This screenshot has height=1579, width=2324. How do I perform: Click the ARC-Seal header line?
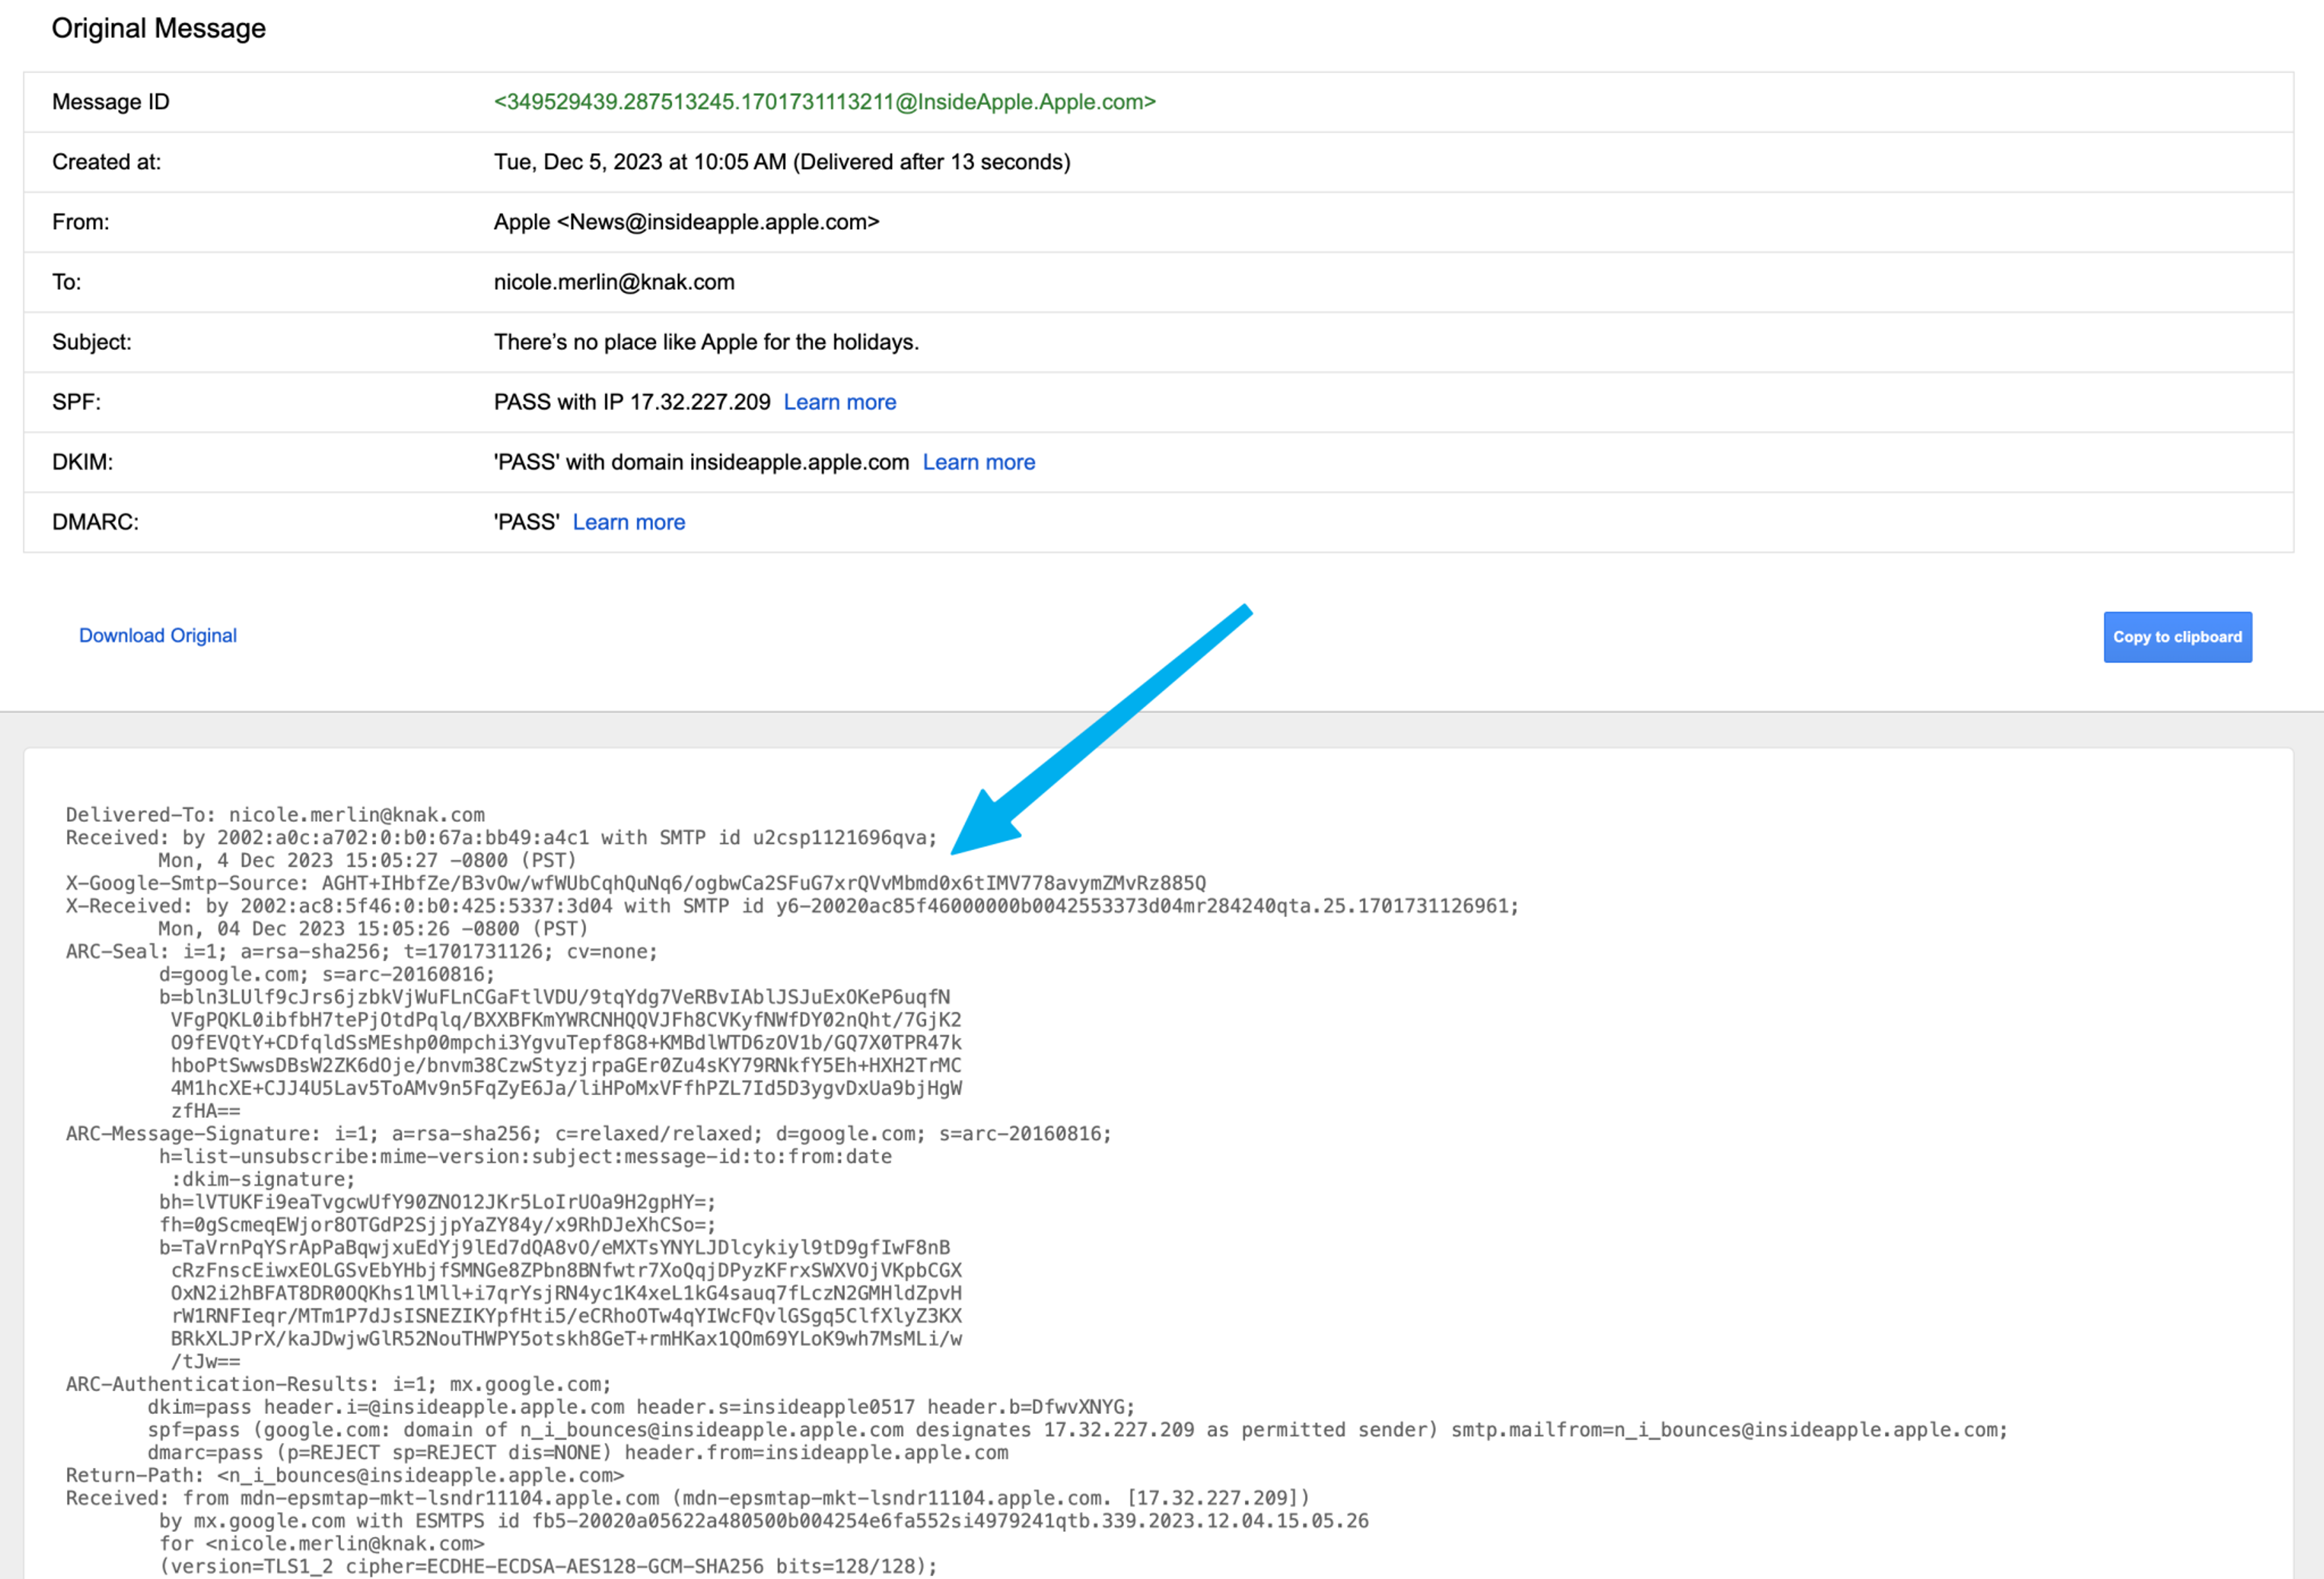[361, 951]
